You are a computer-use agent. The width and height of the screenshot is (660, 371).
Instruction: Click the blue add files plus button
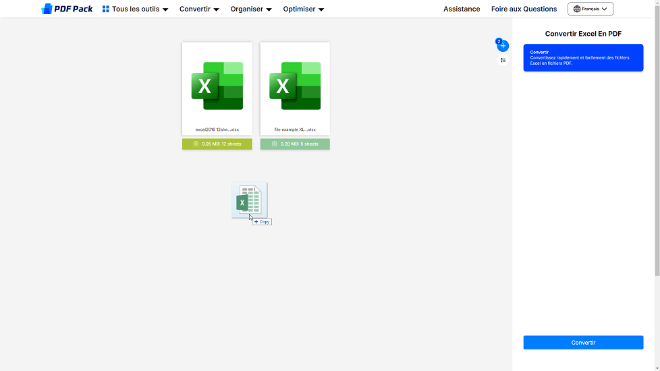[503, 46]
